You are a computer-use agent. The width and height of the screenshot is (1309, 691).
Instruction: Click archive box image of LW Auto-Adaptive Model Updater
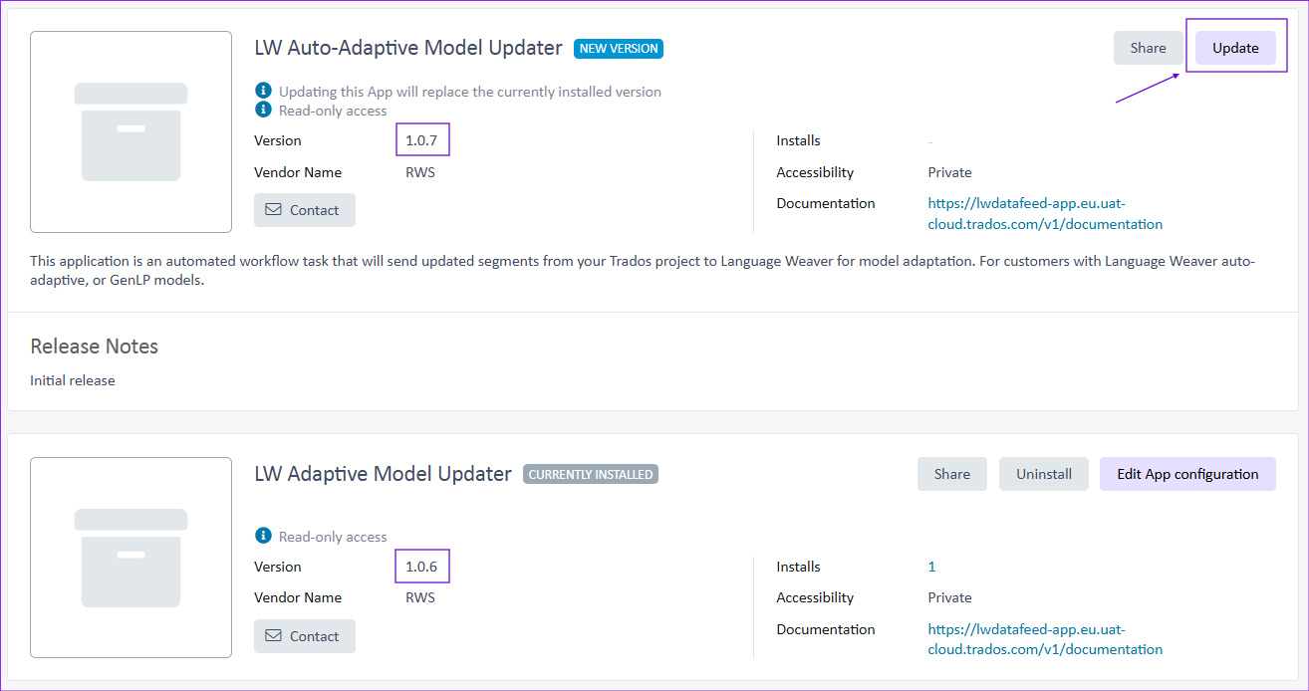(131, 131)
